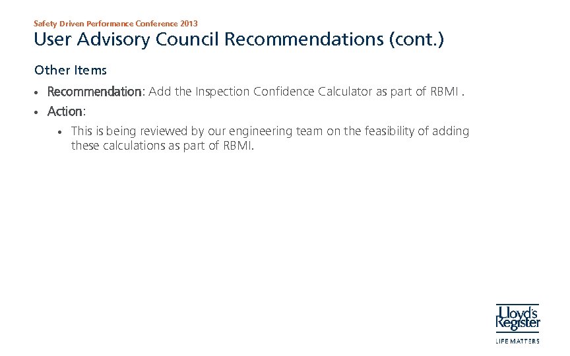Click the User Advisory Council Recommendations title
The width and height of the screenshot is (570, 356).
tap(239, 40)
